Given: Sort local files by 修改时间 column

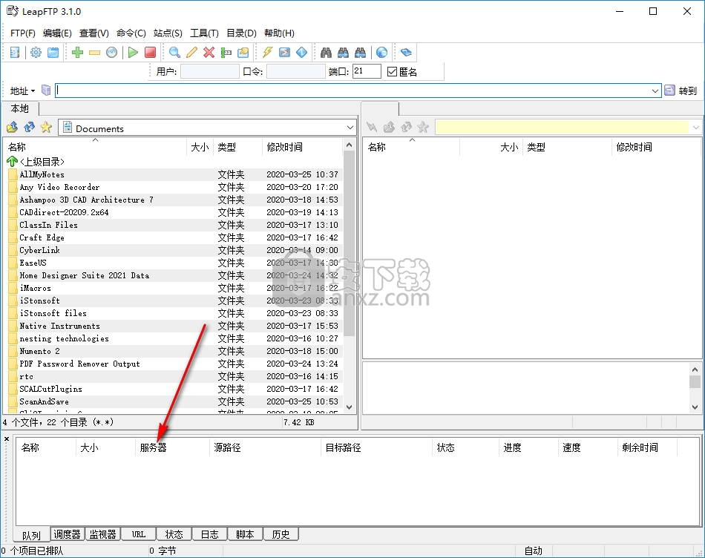Looking at the screenshot, I should [x=285, y=147].
